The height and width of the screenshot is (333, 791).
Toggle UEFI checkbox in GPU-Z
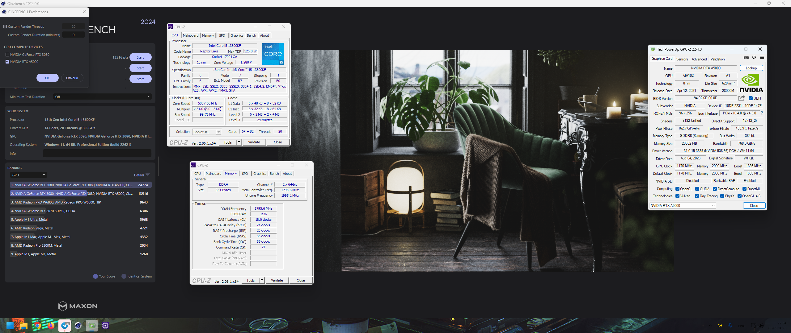click(x=751, y=98)
